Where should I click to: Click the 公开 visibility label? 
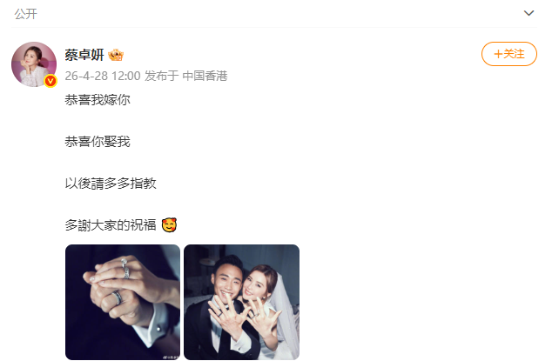pos(26,14)
